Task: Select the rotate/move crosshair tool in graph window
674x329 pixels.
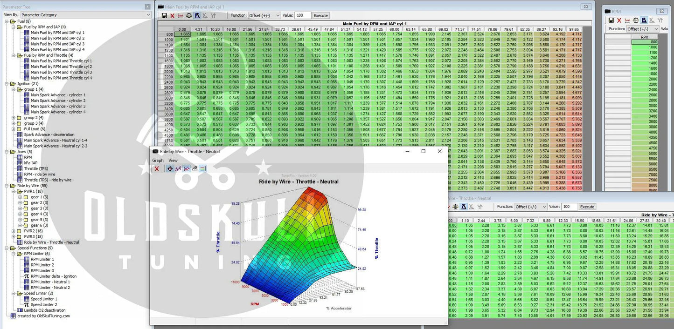Action: (170, 168)
